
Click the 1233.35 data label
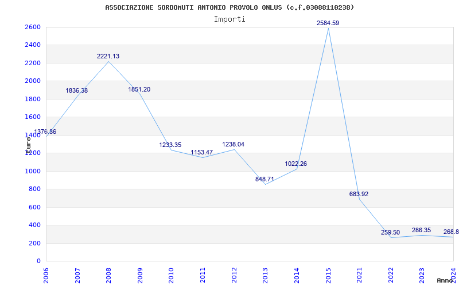170,145
